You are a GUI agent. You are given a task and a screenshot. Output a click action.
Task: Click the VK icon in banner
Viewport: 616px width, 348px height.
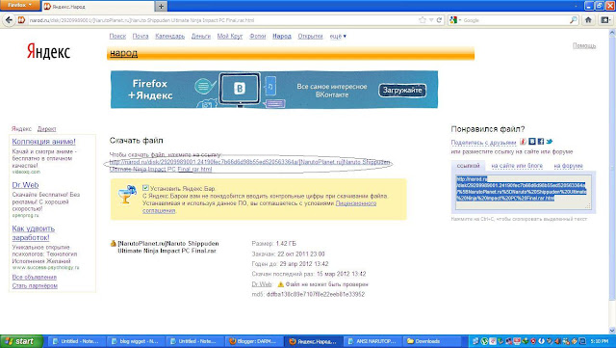click(240, 89)
